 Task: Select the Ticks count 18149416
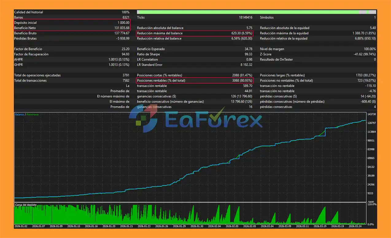(x=246, y=17)
